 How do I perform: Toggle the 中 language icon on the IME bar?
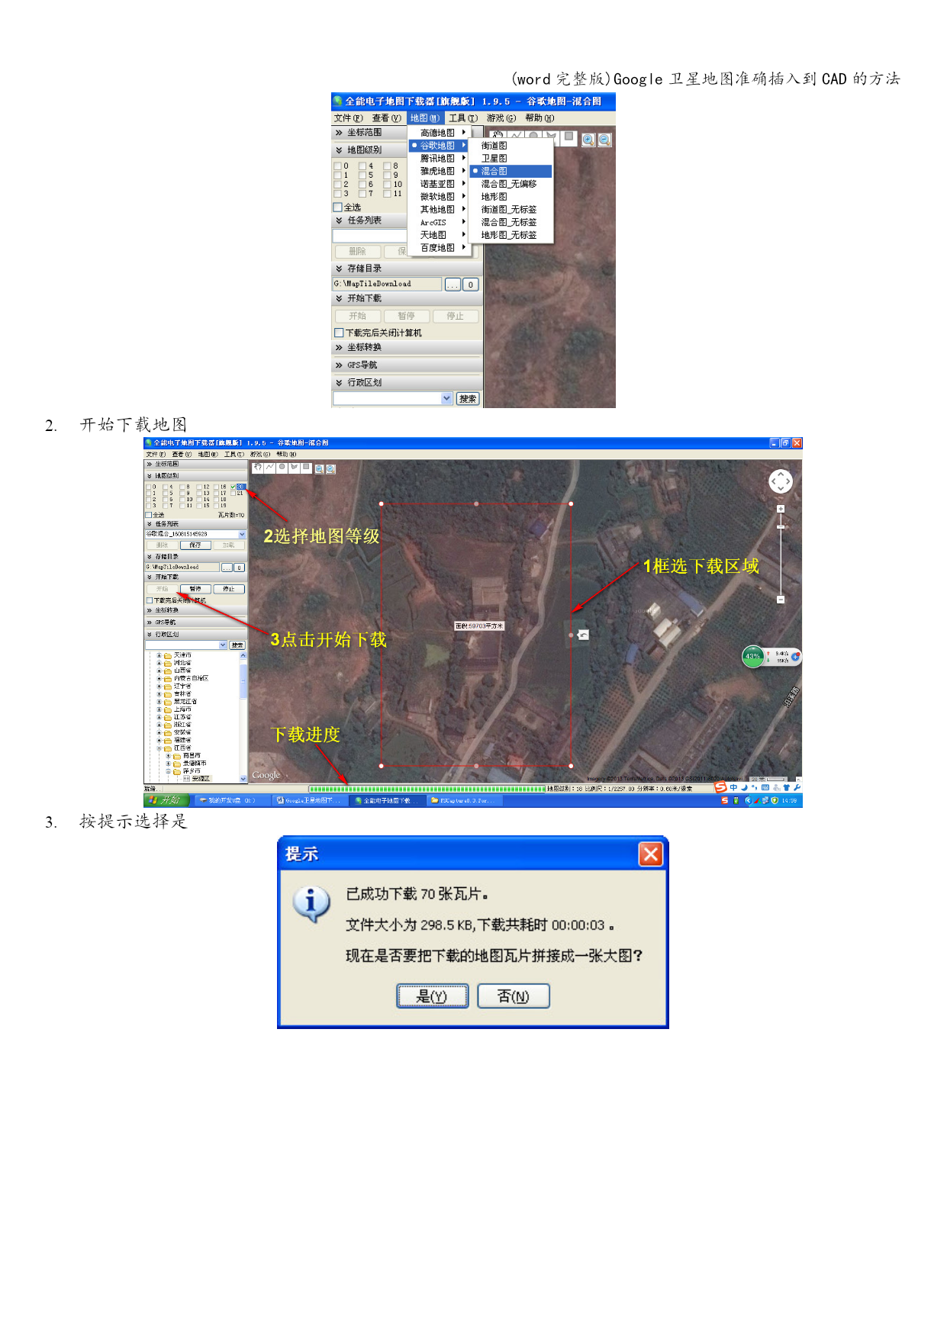click(x=733, y=787)
